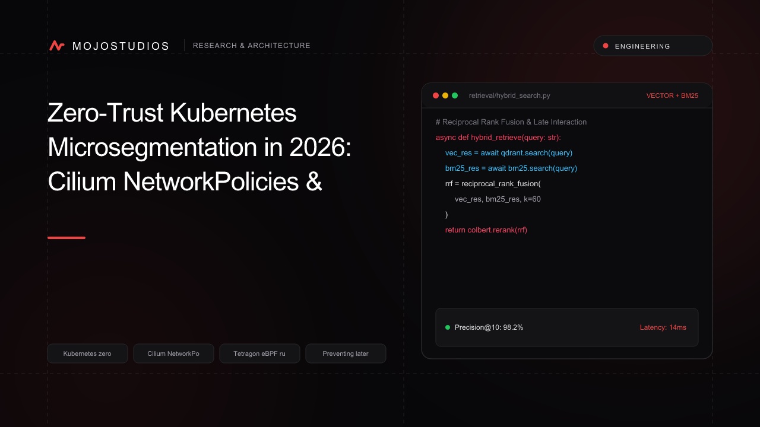Click the Preventing later tag
Image resolution: width=760 pixels, height=427 pixels.
346,353
